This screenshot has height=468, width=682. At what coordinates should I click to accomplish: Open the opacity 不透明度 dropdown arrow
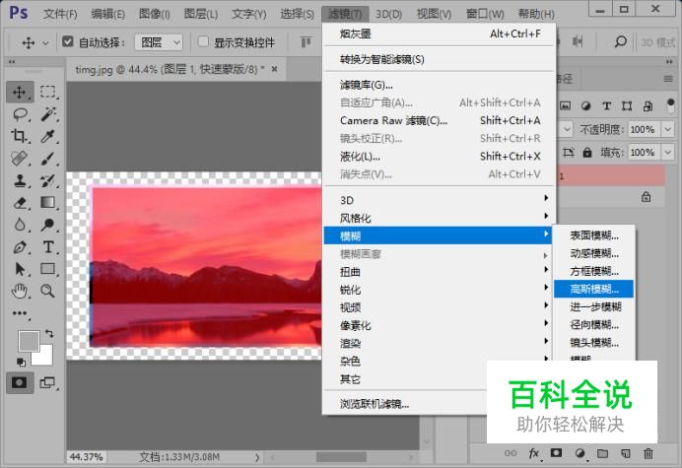tap(667, 129)
